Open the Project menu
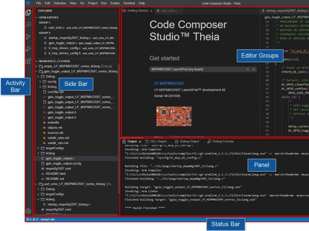 93,3
